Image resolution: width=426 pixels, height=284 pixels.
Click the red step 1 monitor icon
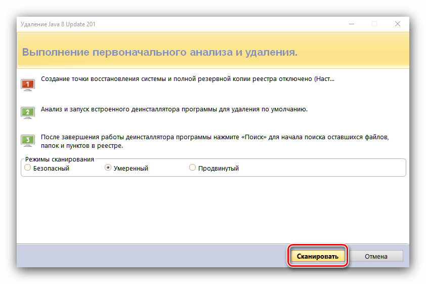[x=28, y=85]
